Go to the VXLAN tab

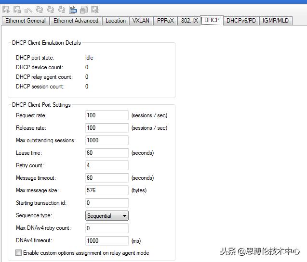(x=141, y=21)
